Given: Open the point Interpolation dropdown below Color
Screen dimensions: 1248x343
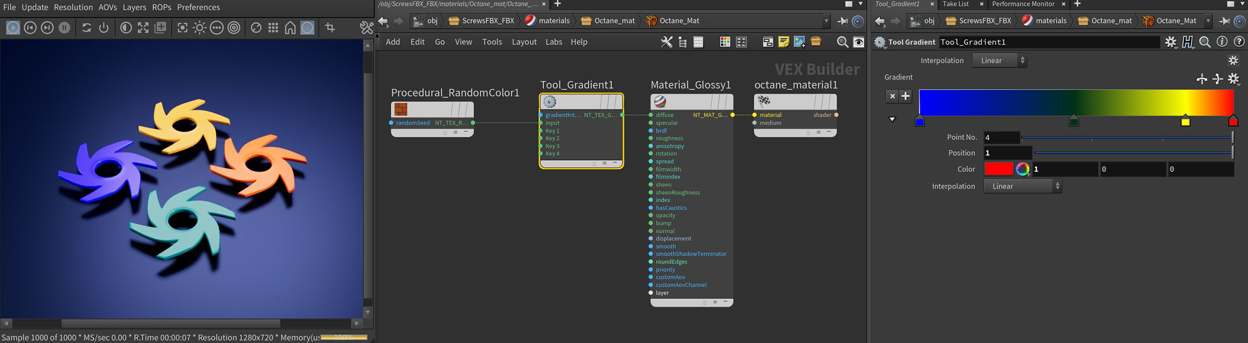Looking at the screenshot, I should coord(1022,186).
